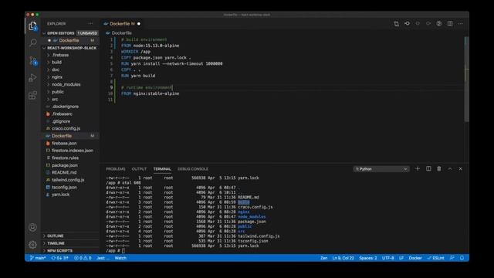Open tailwind.config.js in explorer
Image resolution: width=494 pixels, height=278 pixels.
(x=68, y=180)
